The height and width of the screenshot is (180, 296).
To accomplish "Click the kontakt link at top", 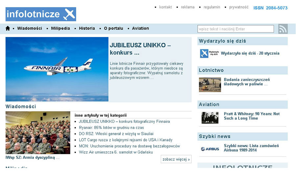I will (x=165, y=7).
